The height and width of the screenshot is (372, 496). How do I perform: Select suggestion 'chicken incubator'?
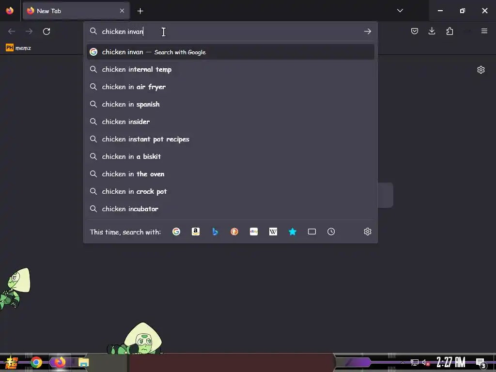click(230, 209)
